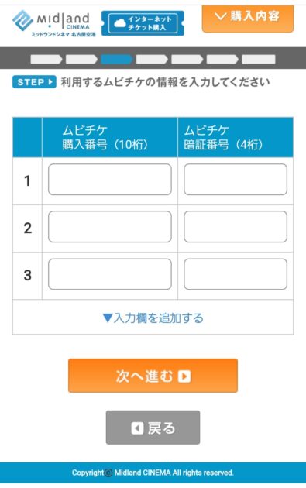306x488 pixels.
Task: Expand the 購入内容 dropdown
Action: (248, 18)
